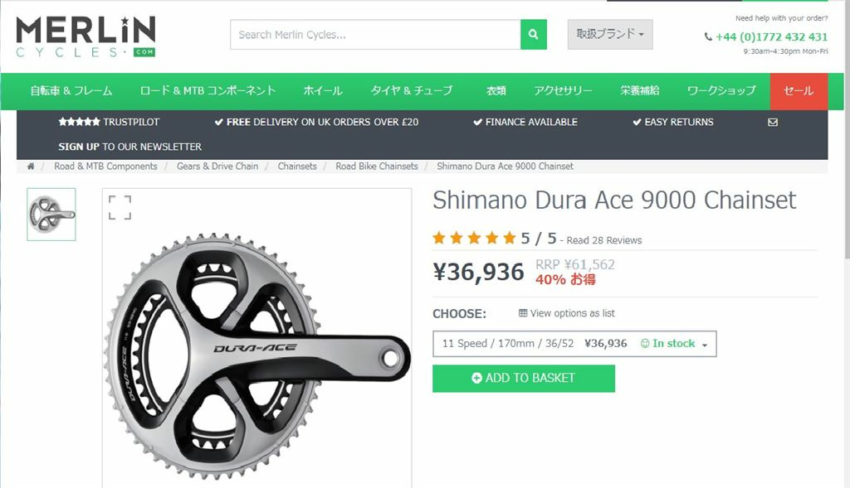Open the セール sale menu
Viewport: 850px width, 488px height.
pyautogui.click(x=799, y=91)
